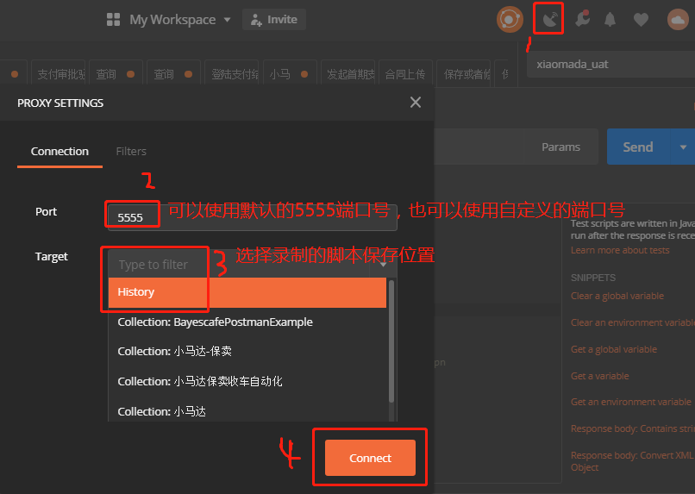This screenshot has width=695, height=494.
Task: Toggle the Target dropdown arrow
Action: [384, 265]
